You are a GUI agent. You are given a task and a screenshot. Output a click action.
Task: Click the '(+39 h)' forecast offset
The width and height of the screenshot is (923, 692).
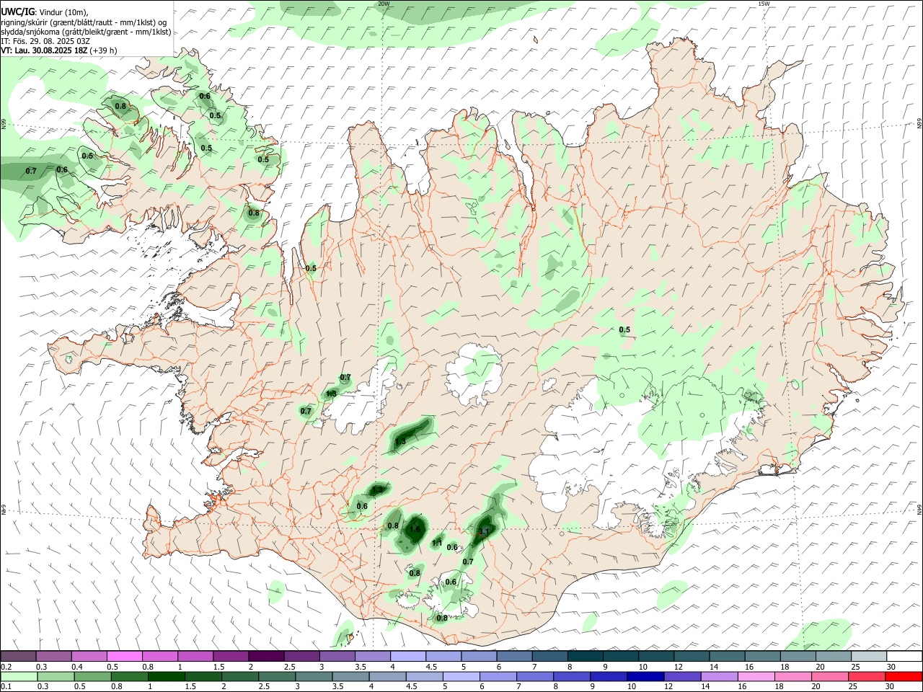pos(104,50)
